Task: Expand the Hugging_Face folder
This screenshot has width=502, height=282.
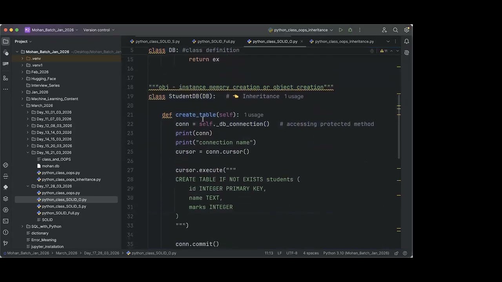Action: [22, 79]
